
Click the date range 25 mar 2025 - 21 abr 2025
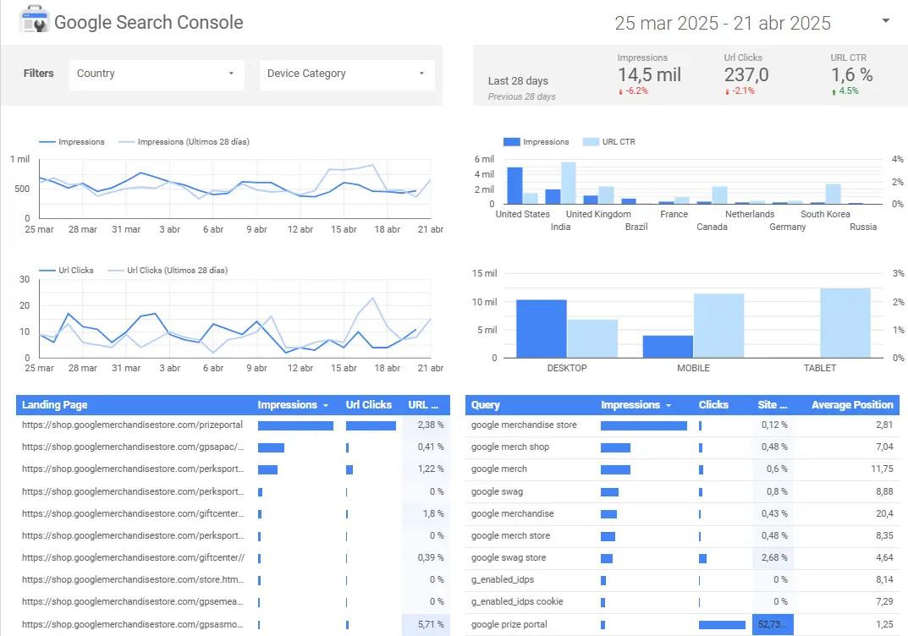tap(722, 23)
